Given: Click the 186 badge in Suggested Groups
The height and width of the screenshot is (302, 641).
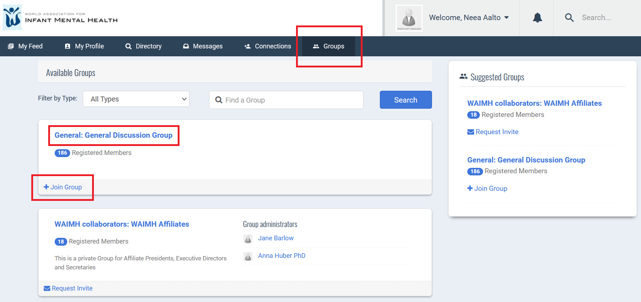Looking at the screenshot, I should click(475, 171).
